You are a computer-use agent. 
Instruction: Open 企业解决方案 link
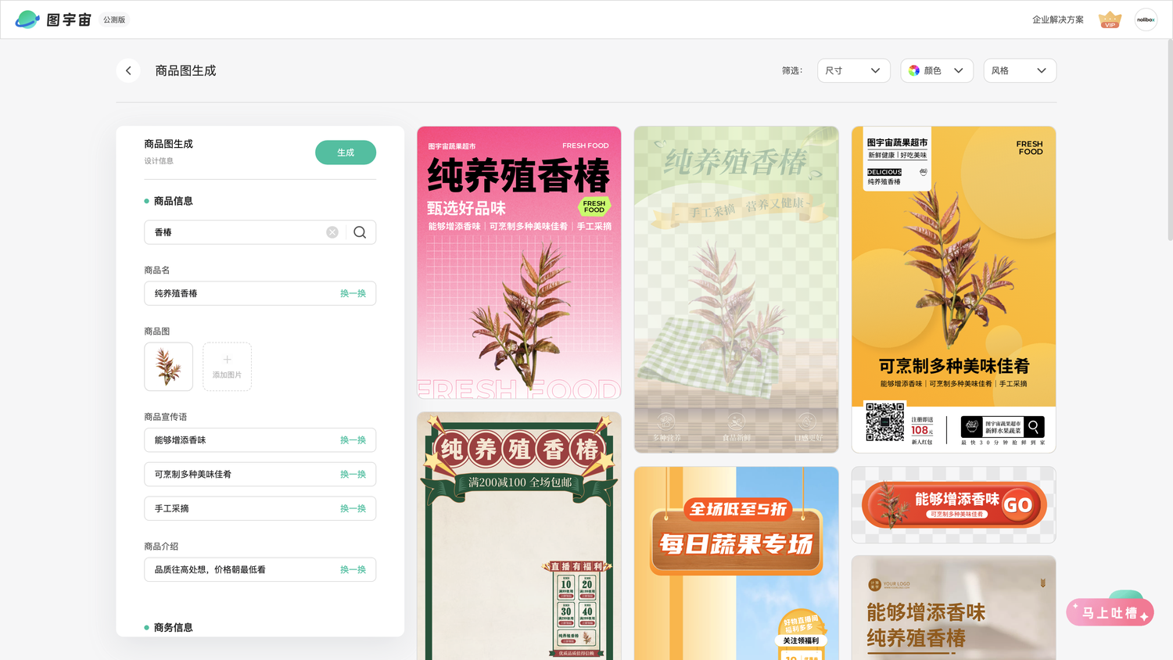coord(1057,20)
